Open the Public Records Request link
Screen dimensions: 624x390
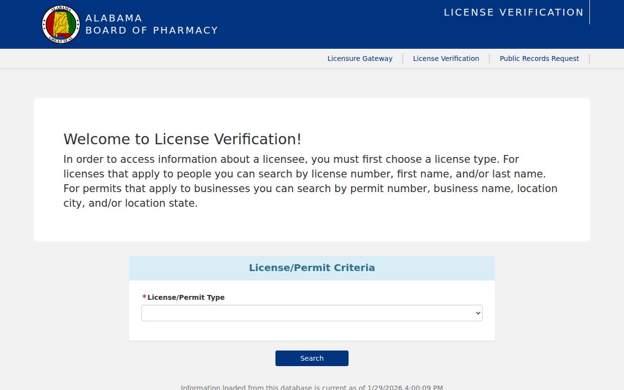tap(539, 58)
